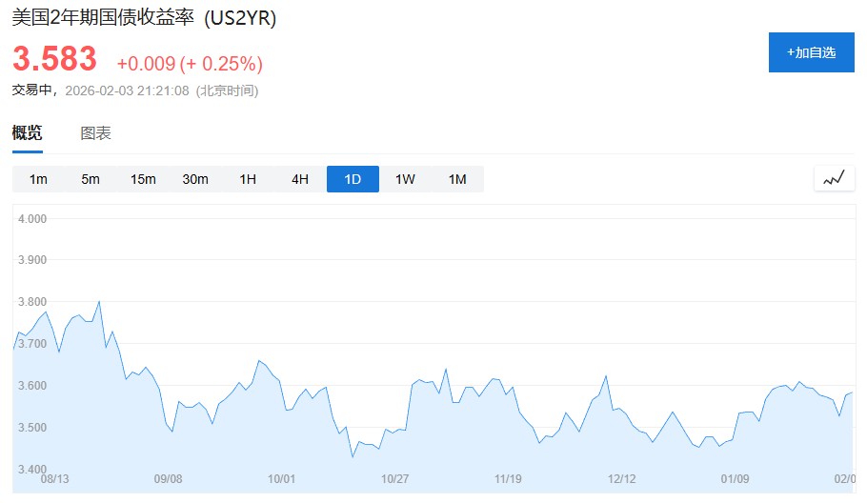Image resolution: width=867 pixels, height=503 pixels.
Task: Click the 12/12 date on axis
Action: (x=621, y=479)
